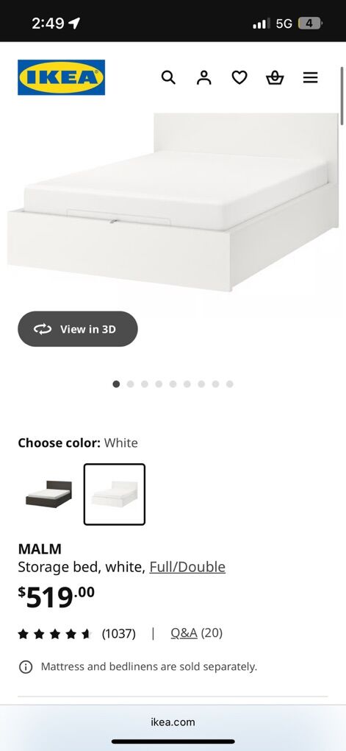The image size is (346, 751).
Task: Click the info icon beside mattress note
Action: (25, 667)
